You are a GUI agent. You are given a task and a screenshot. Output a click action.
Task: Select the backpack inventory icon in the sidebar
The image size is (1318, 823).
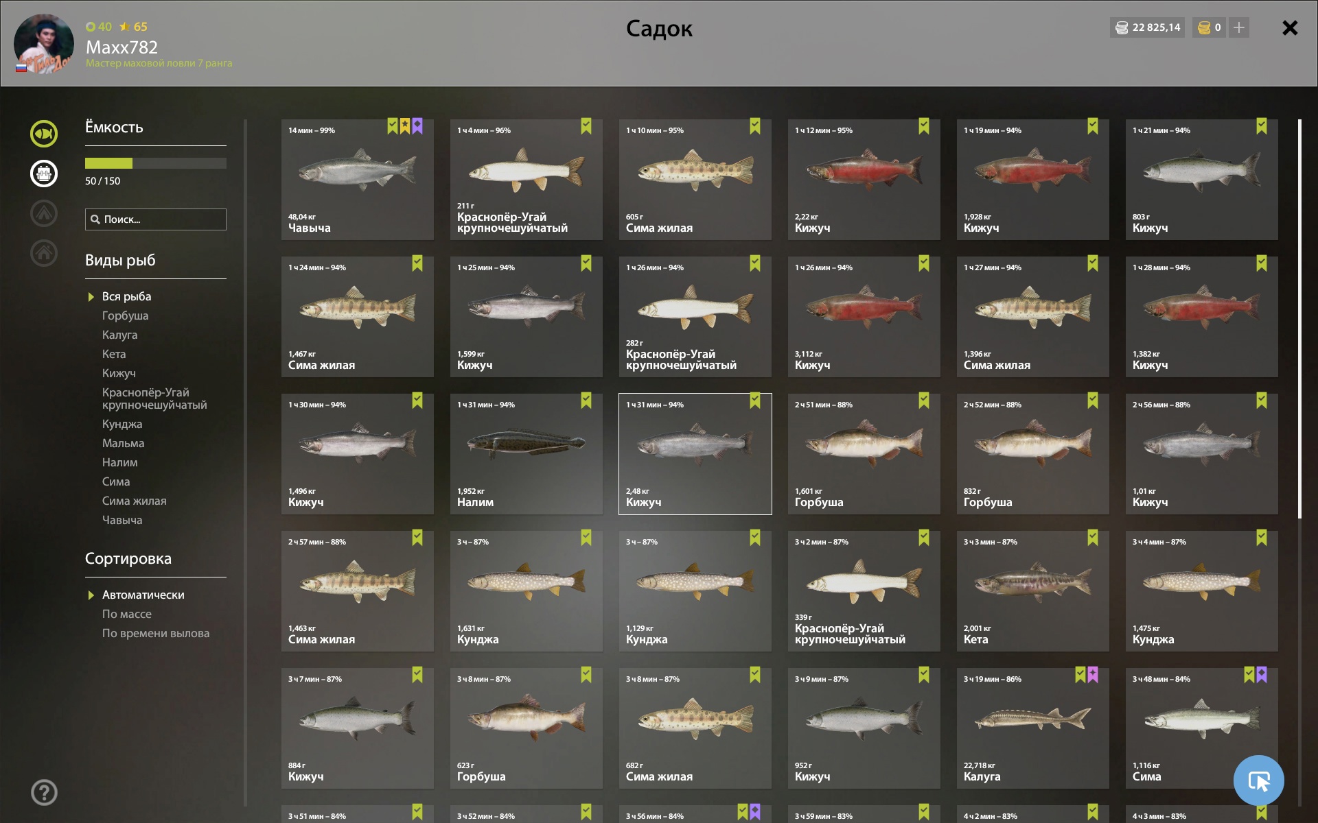point(44,173)
